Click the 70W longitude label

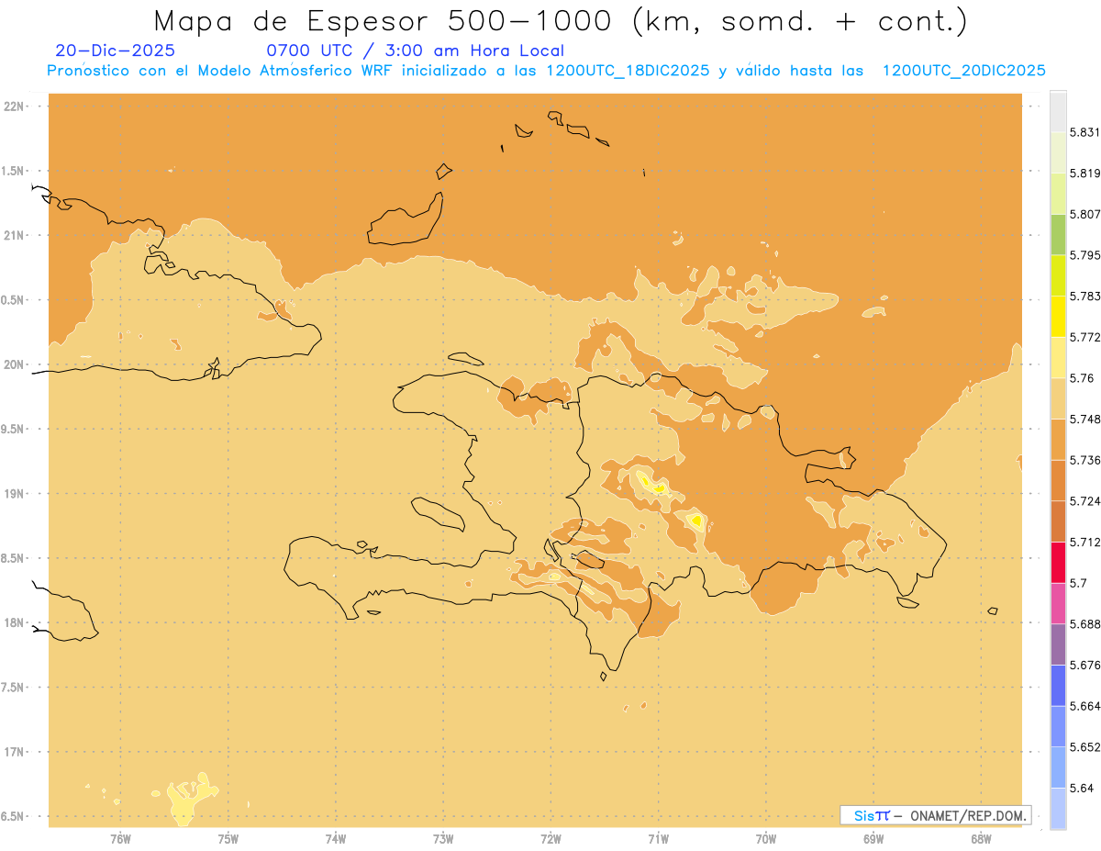point(766,838)
